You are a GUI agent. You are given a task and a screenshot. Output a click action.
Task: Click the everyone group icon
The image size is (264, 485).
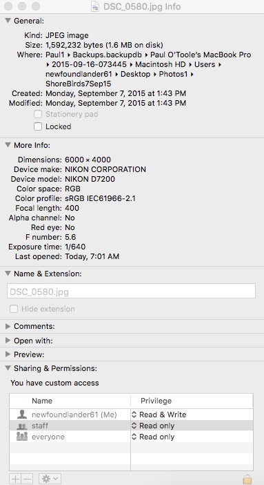coord(21,437)
